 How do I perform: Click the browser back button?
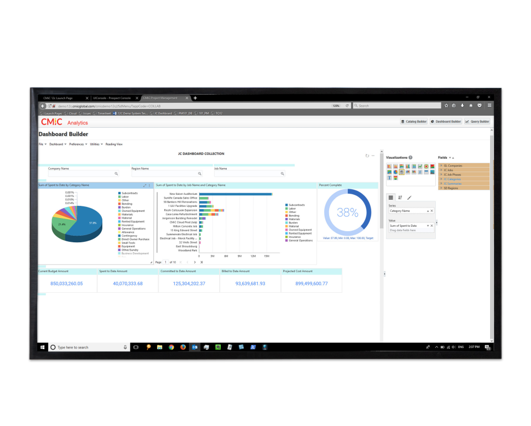[43, 106]
